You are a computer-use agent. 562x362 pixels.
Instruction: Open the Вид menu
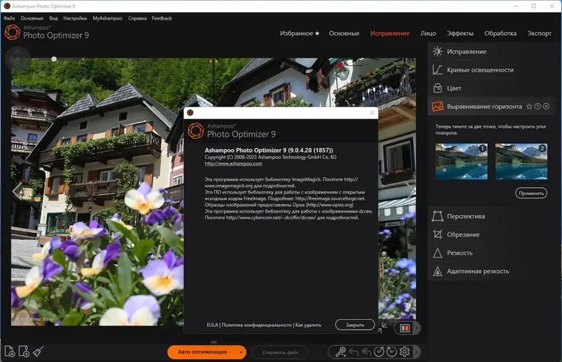click(53, 18)
